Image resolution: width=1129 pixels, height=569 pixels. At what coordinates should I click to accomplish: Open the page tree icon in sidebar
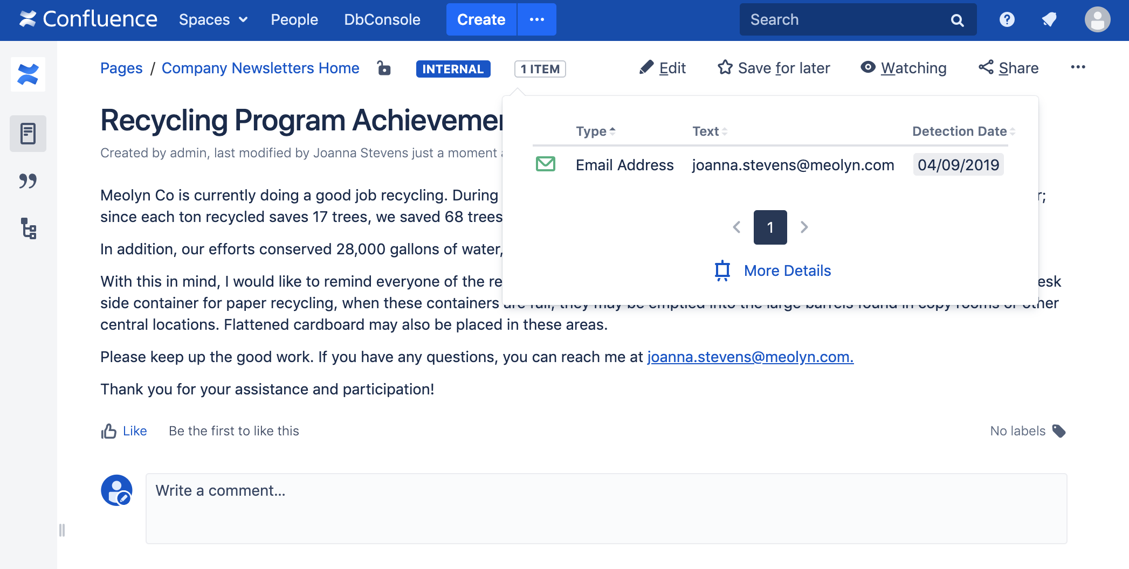pyautogui.click(x=28, y=228)
